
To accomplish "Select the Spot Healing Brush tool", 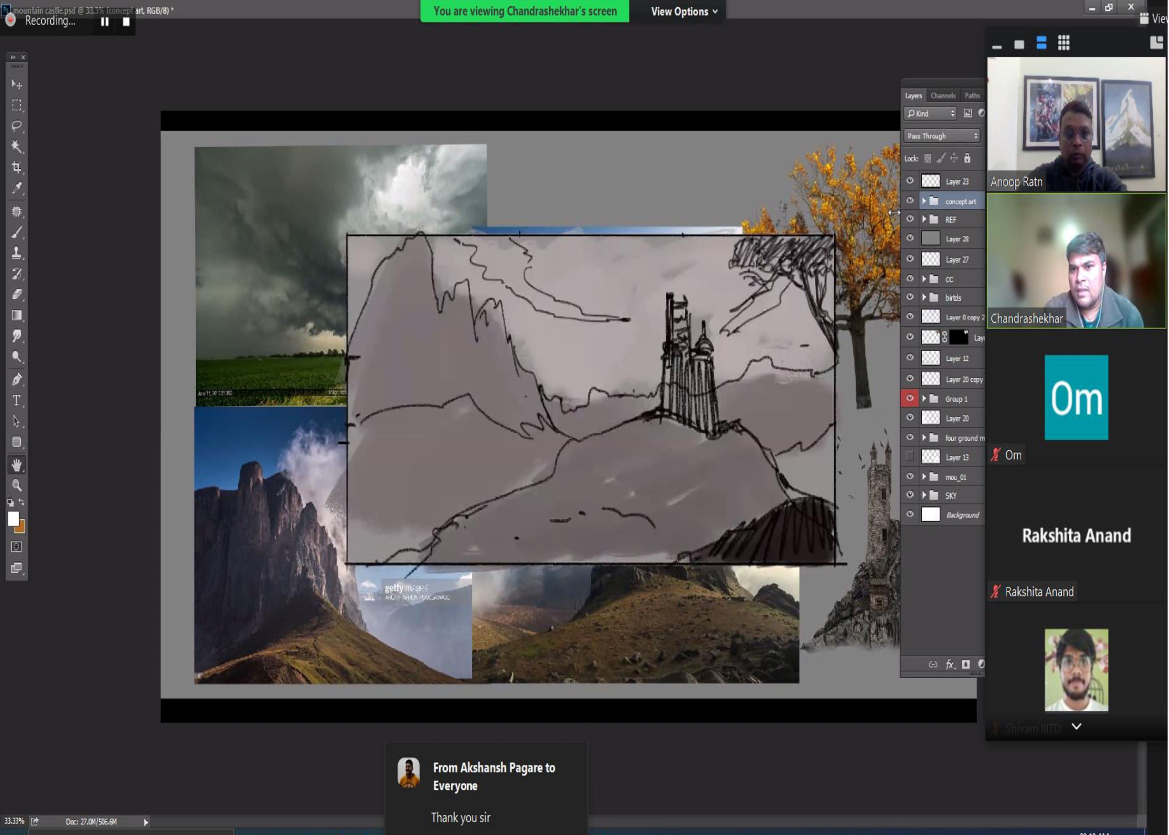I will 16,211.
